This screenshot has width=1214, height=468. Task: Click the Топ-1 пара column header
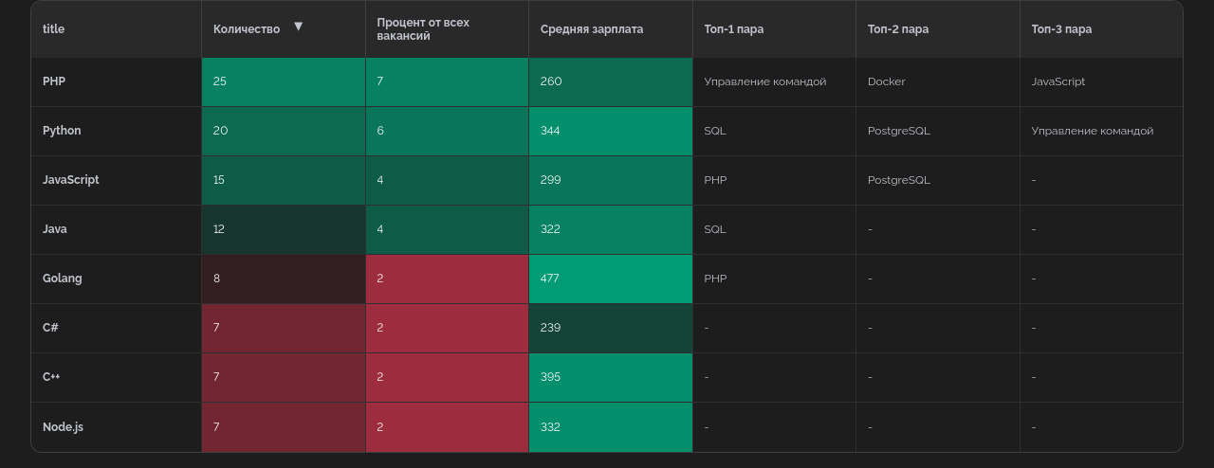734,29
